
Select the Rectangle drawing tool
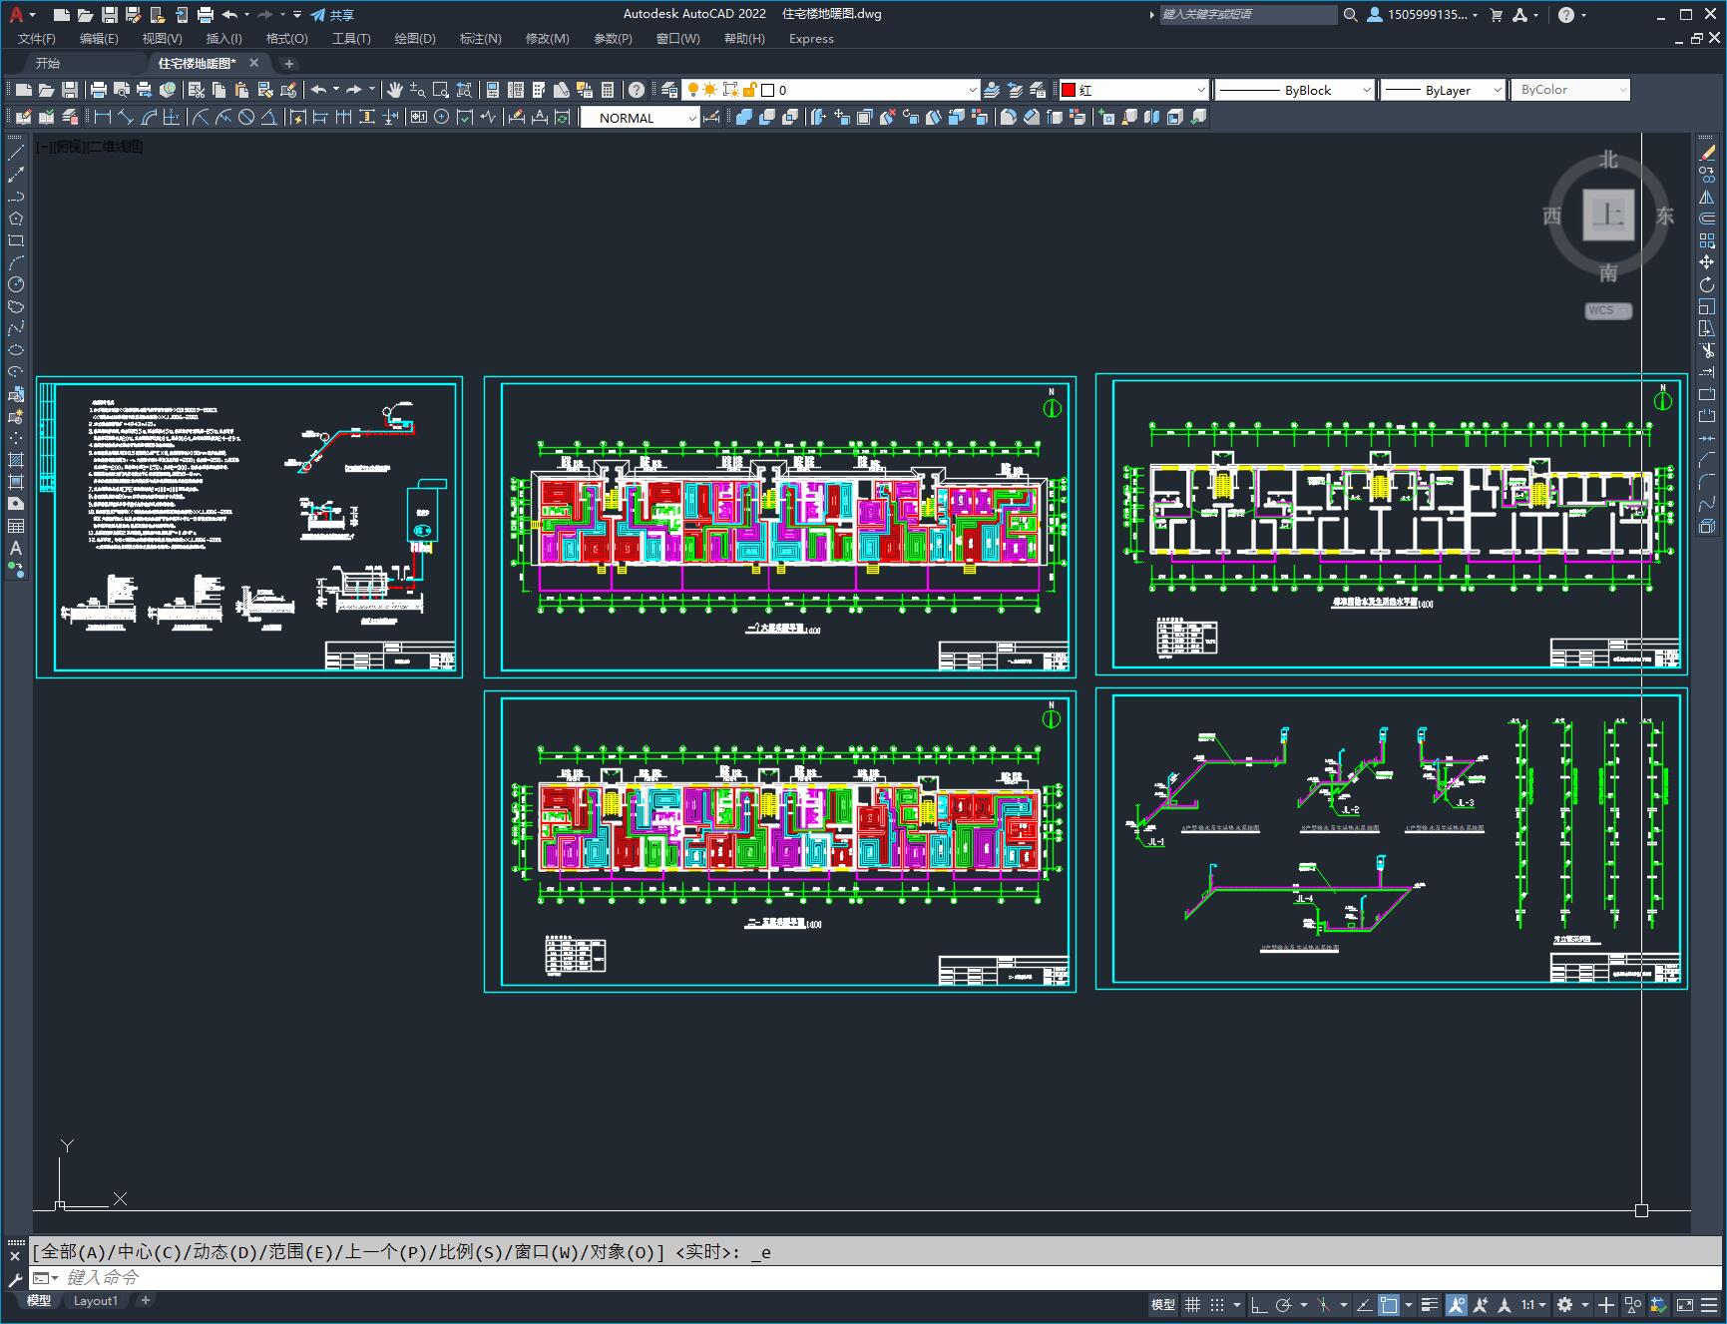[x=16, y=240]
